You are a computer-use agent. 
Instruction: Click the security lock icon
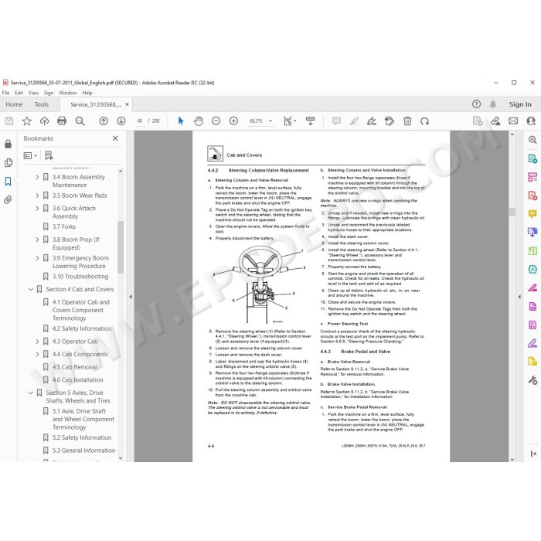[9, 144]
